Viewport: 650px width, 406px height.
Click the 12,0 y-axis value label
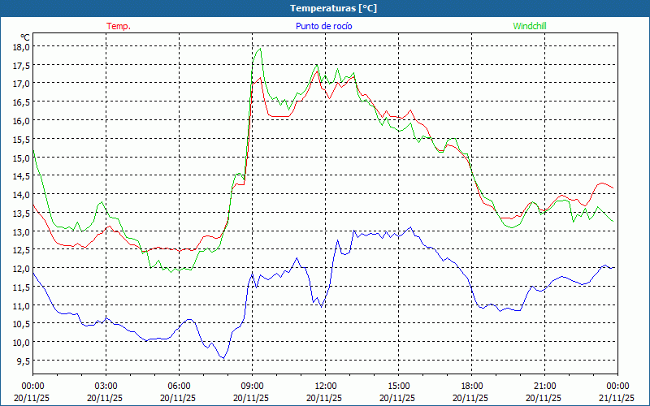[x=20, y=269]
